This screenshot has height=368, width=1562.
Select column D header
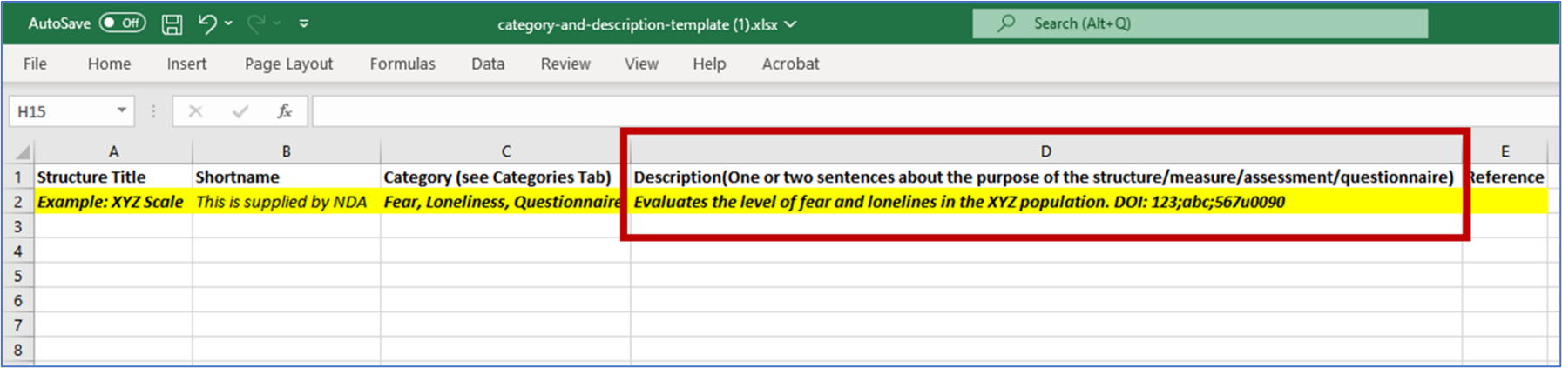[1045, 151]
